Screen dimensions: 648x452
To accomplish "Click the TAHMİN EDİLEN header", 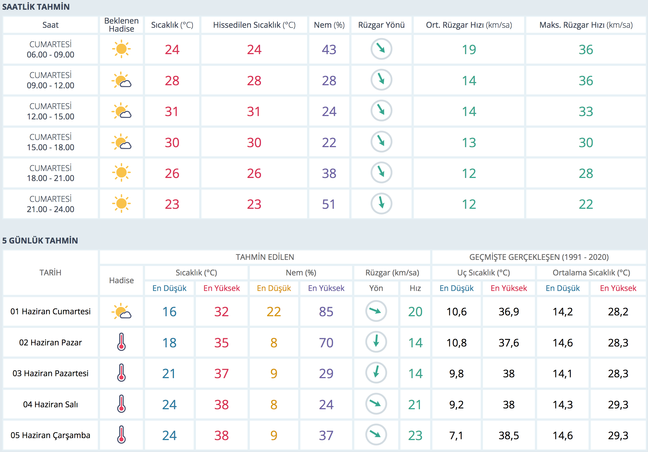I will coord(265,257).
